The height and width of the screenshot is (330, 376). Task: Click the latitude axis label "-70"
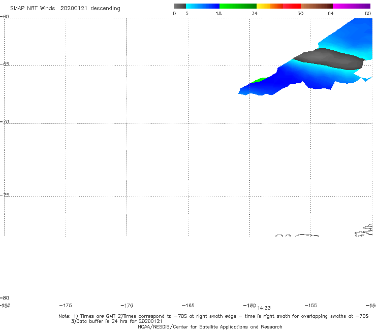point(5,122)
